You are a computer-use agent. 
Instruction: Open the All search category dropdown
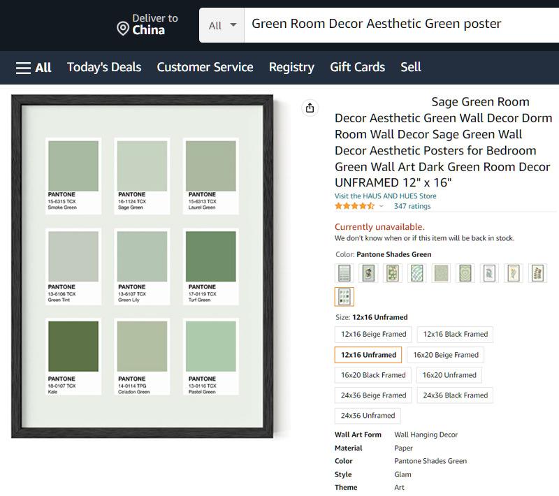coord(222,25)
